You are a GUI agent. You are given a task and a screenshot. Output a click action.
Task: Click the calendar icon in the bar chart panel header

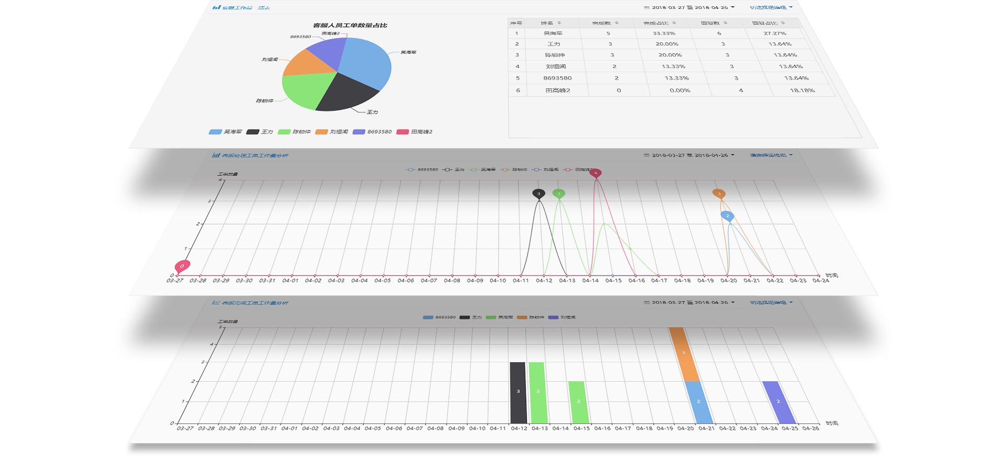tap(647, 303)
